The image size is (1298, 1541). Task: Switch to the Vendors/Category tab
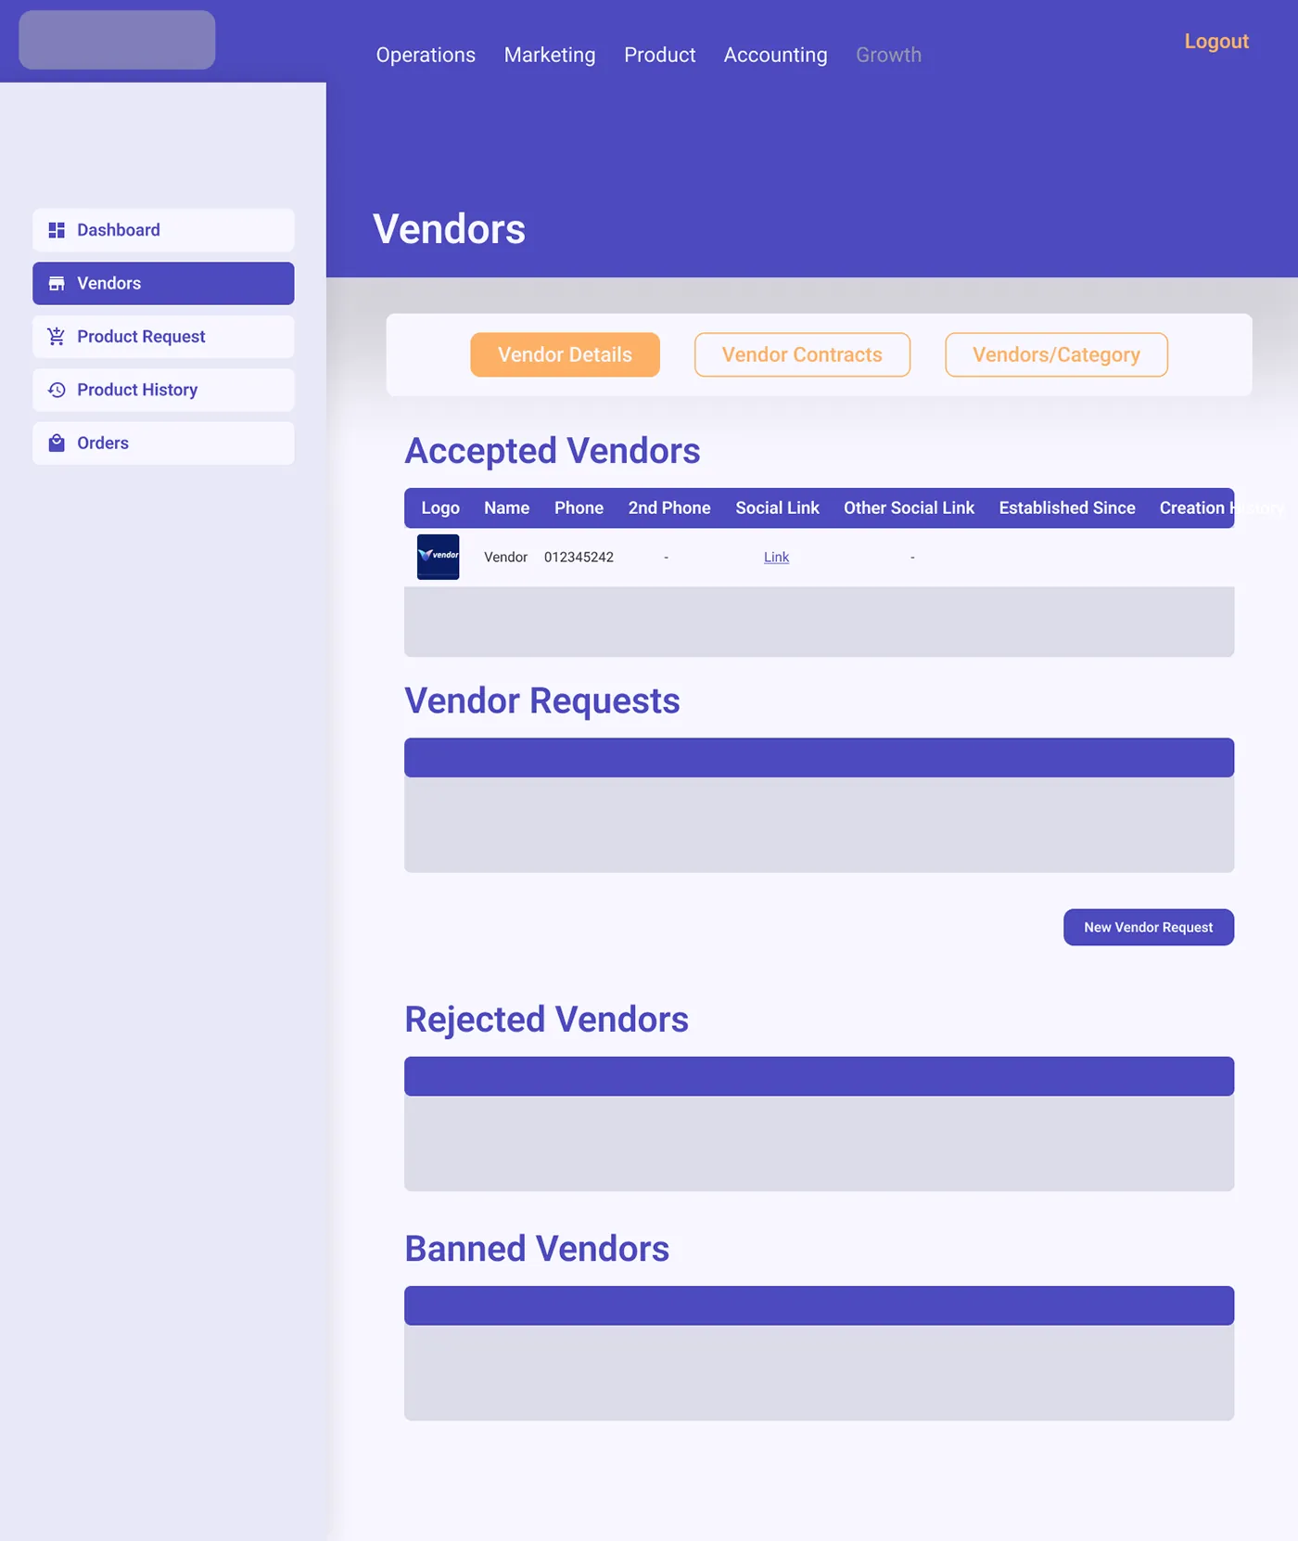(1056, 354)
